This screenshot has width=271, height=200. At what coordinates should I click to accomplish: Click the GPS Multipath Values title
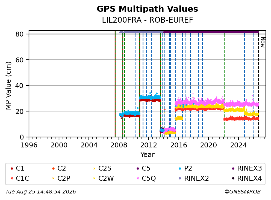pos(147,9)
